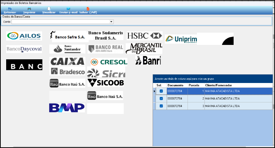The width and height of the screenshot is (275, 148).
Task: Sort by the Cliente/Fornecedor column header
Action: coord(238,85)
